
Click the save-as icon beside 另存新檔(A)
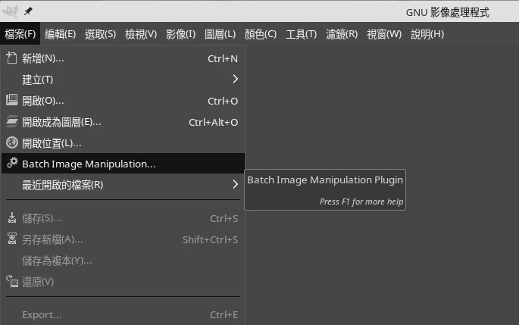(11, 239)
